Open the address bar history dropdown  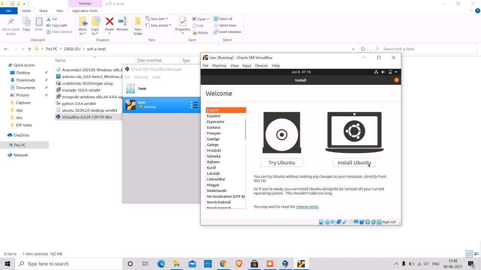pos(353,49)
